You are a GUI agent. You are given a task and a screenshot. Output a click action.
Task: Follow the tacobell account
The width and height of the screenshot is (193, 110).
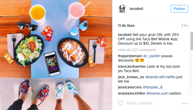[179, 9]
